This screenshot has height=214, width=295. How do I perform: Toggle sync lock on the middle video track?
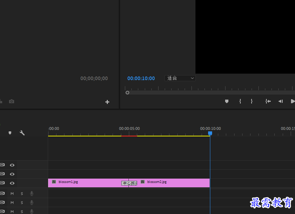click(x=3, y=174)
